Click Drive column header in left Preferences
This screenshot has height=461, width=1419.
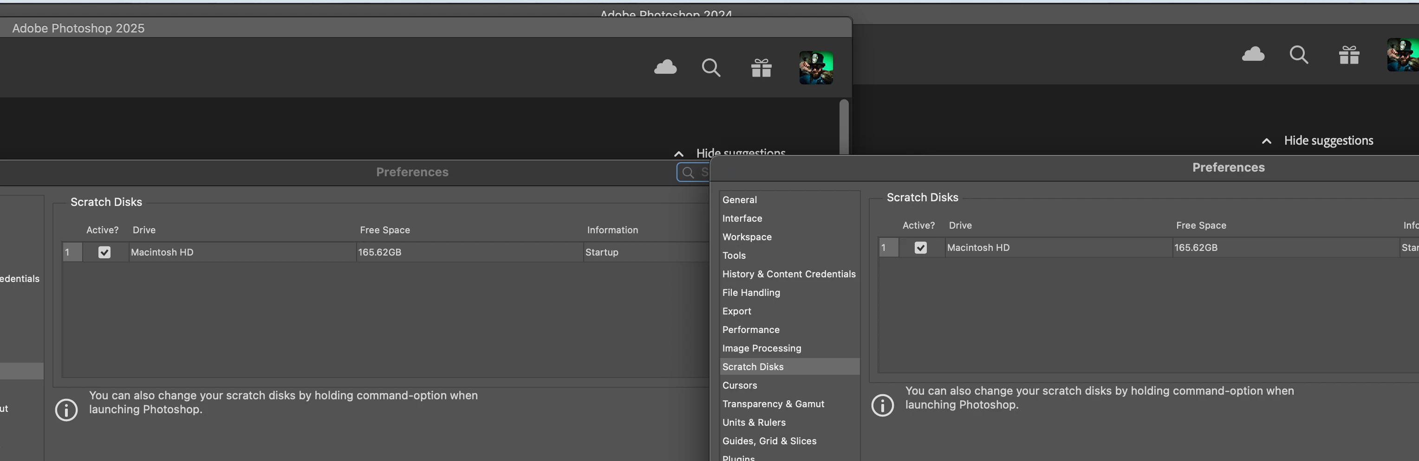coord(144,230)
